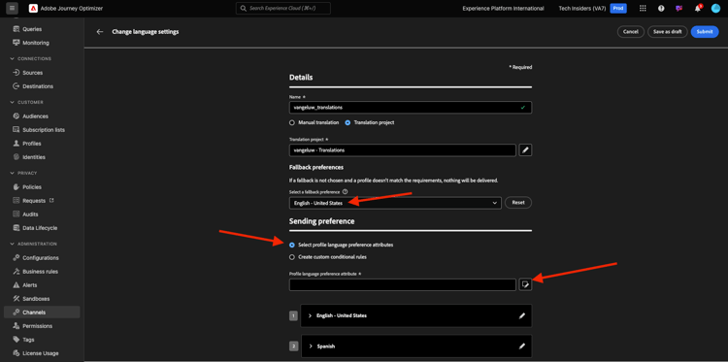728x362 pixels.
Task: Show fallback preference help info icon
Action: point(345,191)
